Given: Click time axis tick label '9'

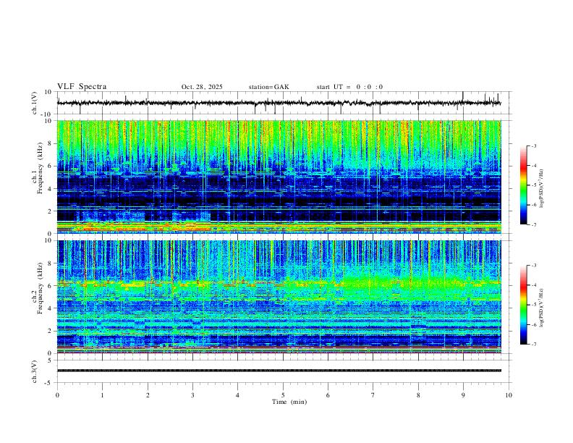Looking at the screenshot, I should (463, 395).
